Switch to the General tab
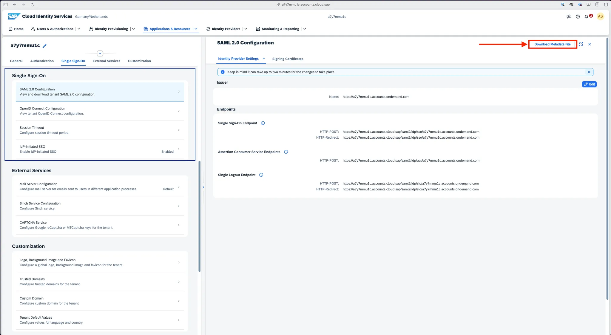Screen dimensions: 611x335 click(x=16, y=61)
